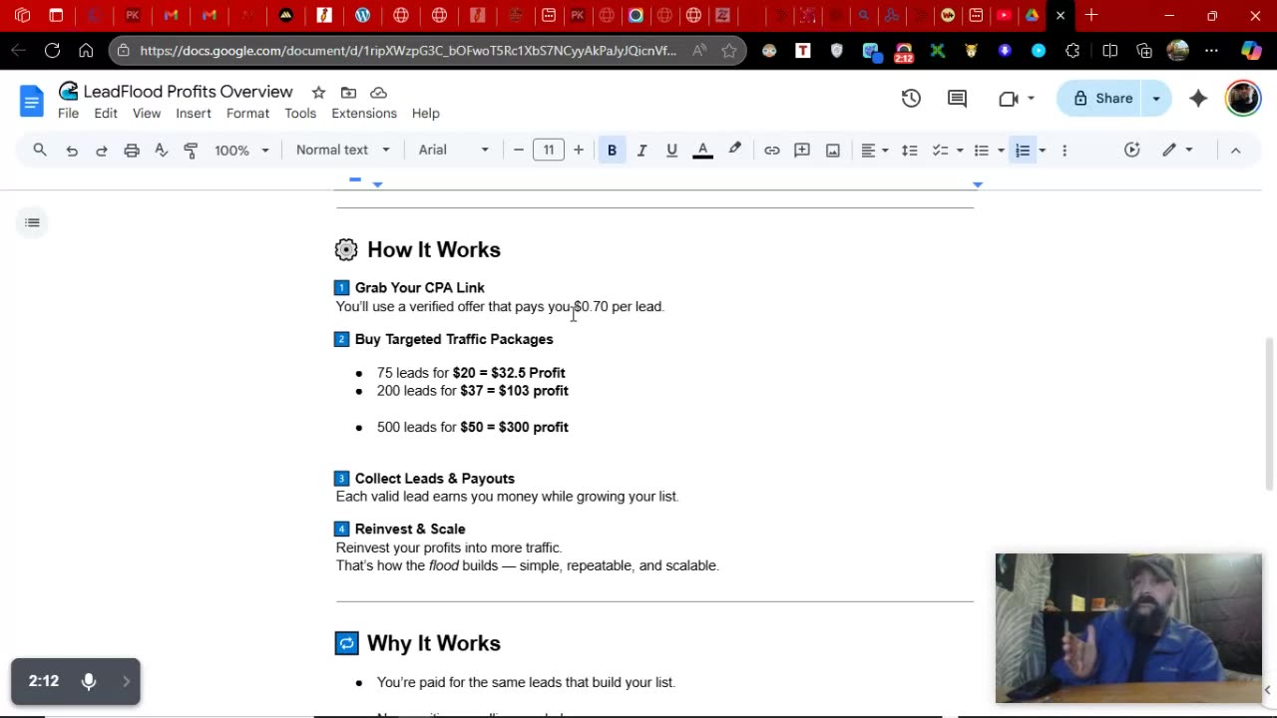1277x718 pixels.
Task: Open the Insert menu
Action: pos(194,114)
